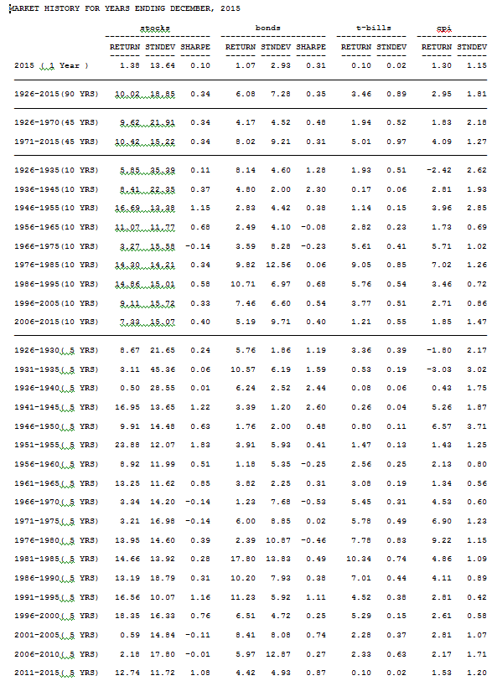
Task: Click the t-bills return 10.34 value
Action: [x=359, y=559]
